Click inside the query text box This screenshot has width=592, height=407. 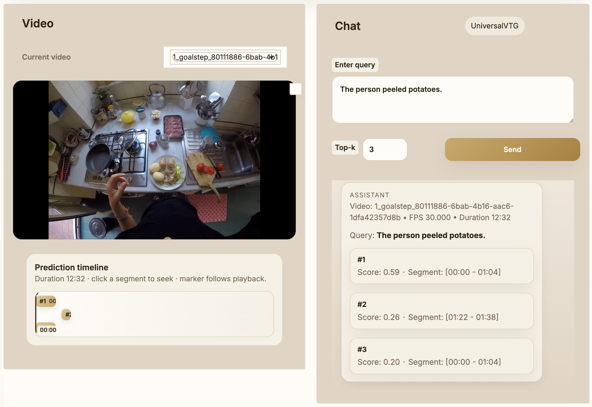click(452, 100)
